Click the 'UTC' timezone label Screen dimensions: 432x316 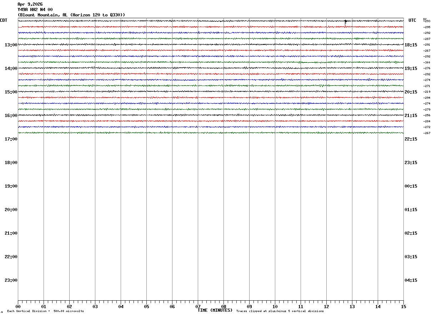[412, 20]
